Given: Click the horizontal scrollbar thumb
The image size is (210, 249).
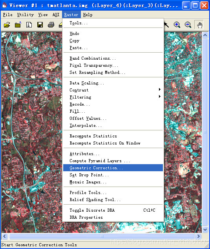Looking at the screenshot, I should coord(102,236).
